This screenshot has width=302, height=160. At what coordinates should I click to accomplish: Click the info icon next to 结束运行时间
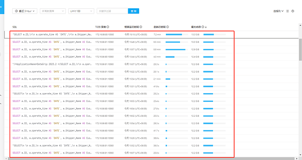141,27
